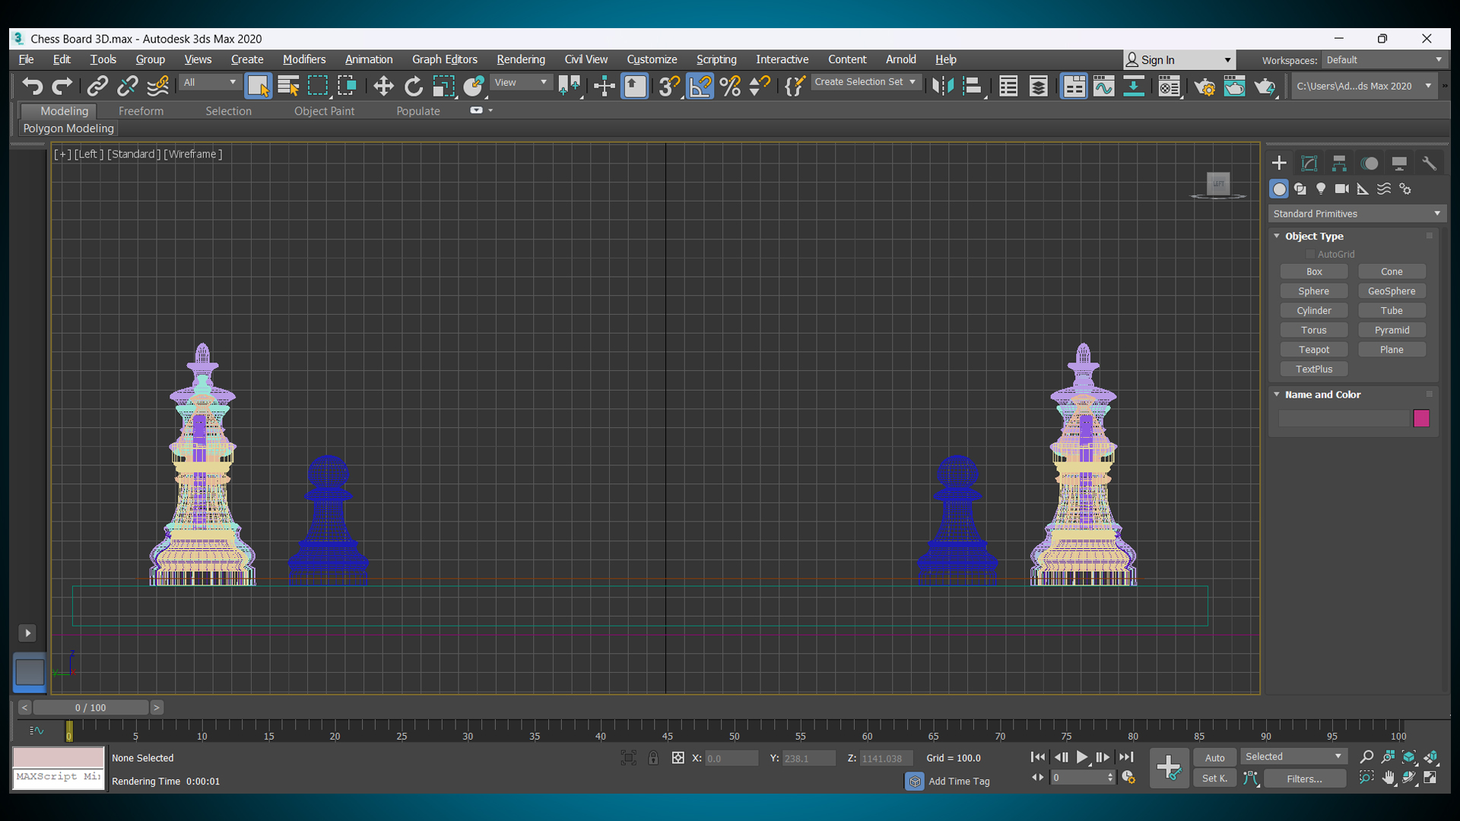The height and width of the screenshot is (821, 1460).
Task: Collapse the Name and Color rollout
Action: point(1277,394)
